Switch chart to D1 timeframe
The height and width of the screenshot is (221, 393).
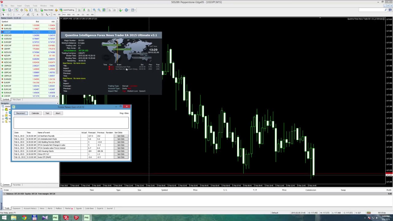tap(83, 14)
